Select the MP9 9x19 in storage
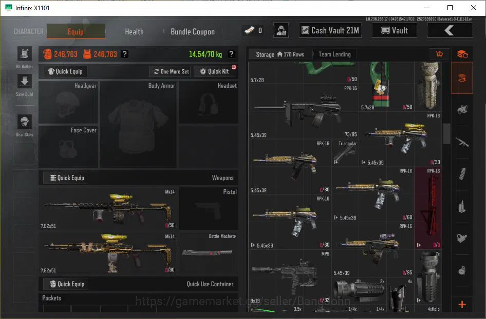 click(290, 277)
